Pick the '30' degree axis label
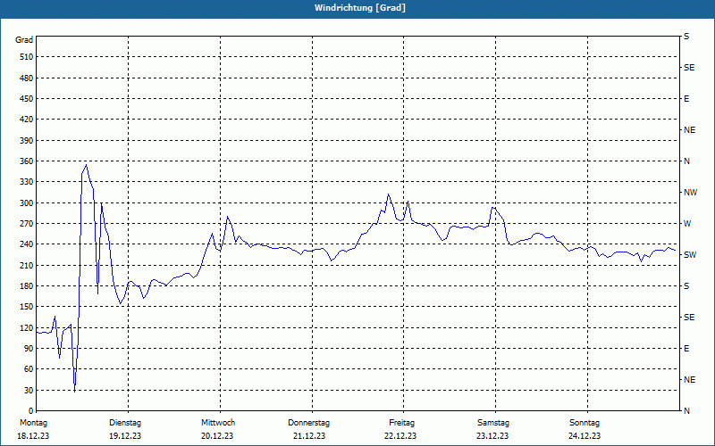715x446 pixels. point(29,390)
